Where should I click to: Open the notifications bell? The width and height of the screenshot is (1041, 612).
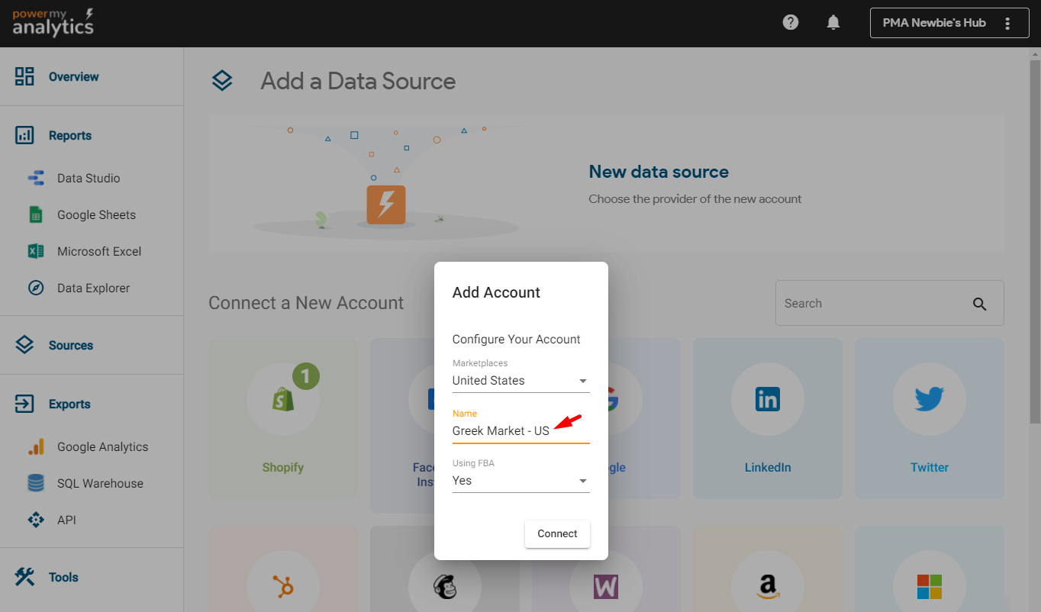click(833, 22)
